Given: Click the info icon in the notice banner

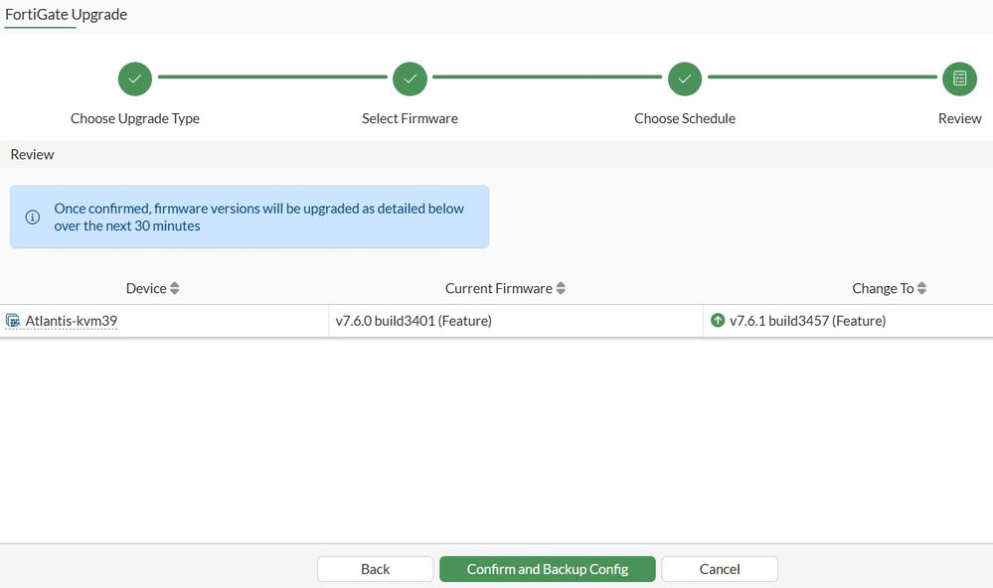Looking at the screenshot, I should click(33, 217).
